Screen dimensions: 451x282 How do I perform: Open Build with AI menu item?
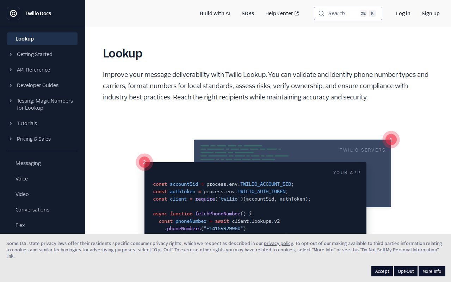pos(215,13)
